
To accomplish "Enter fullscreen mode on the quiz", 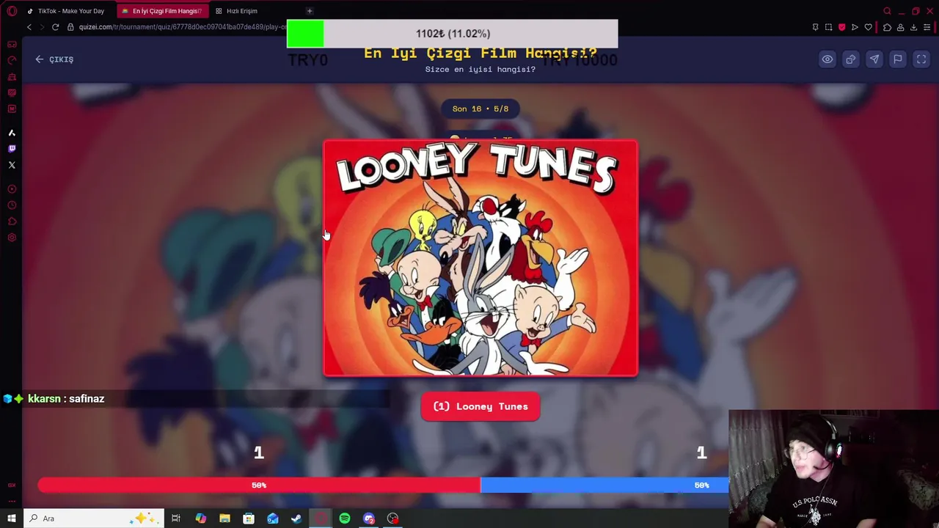I will pyautogui.click(x=921, y=59).
